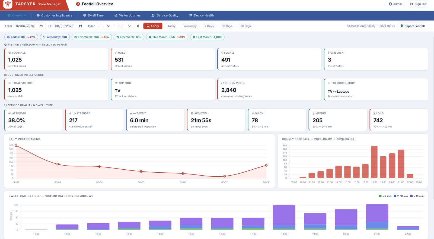
Task: Switch to the Overview tab
Action: coord(17,15)
